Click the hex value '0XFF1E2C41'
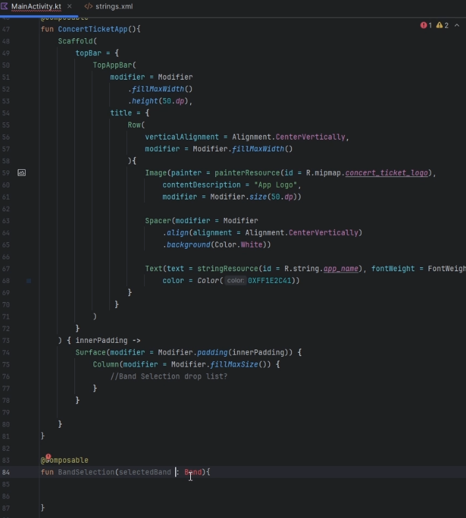 click(269, 280)
